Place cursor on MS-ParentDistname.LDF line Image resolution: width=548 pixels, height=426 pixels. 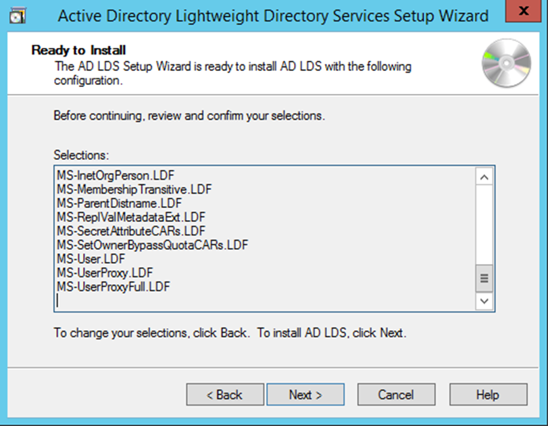point(119,203)
